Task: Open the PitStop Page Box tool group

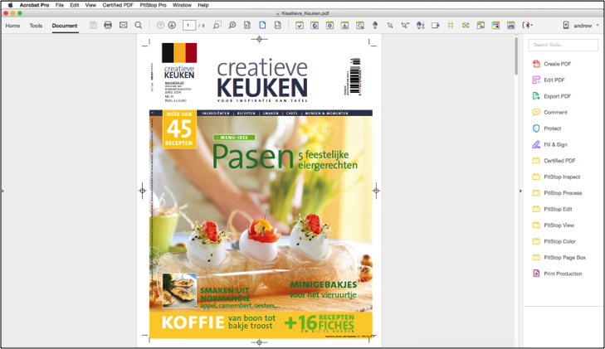Action: tap(559, 258)
